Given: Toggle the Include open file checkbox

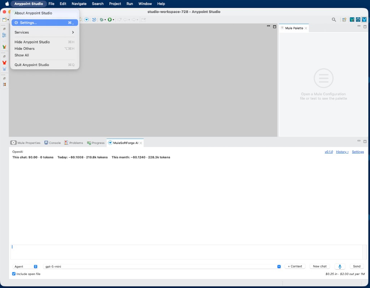Looking at the screenshot, I should click(x=14, y=274).
